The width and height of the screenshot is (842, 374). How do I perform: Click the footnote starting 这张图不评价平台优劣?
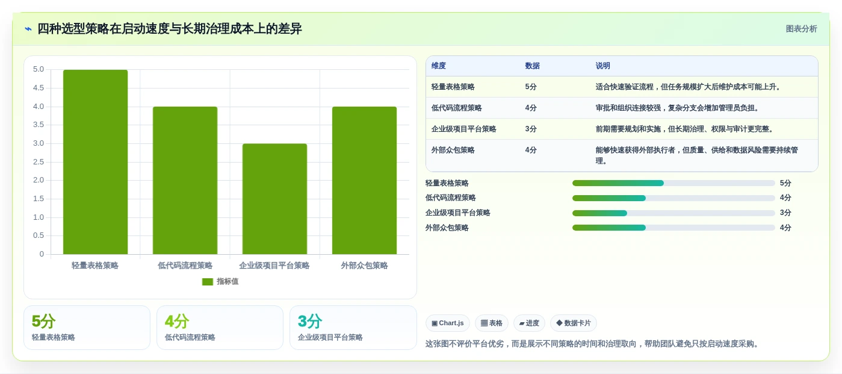coord(593,344)
